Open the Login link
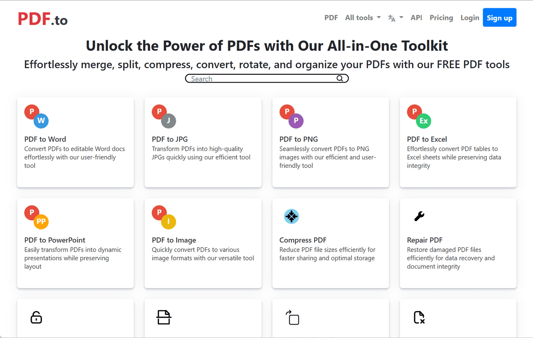The width and height of the screenshot is (533, 338). (x=469, y=17)
